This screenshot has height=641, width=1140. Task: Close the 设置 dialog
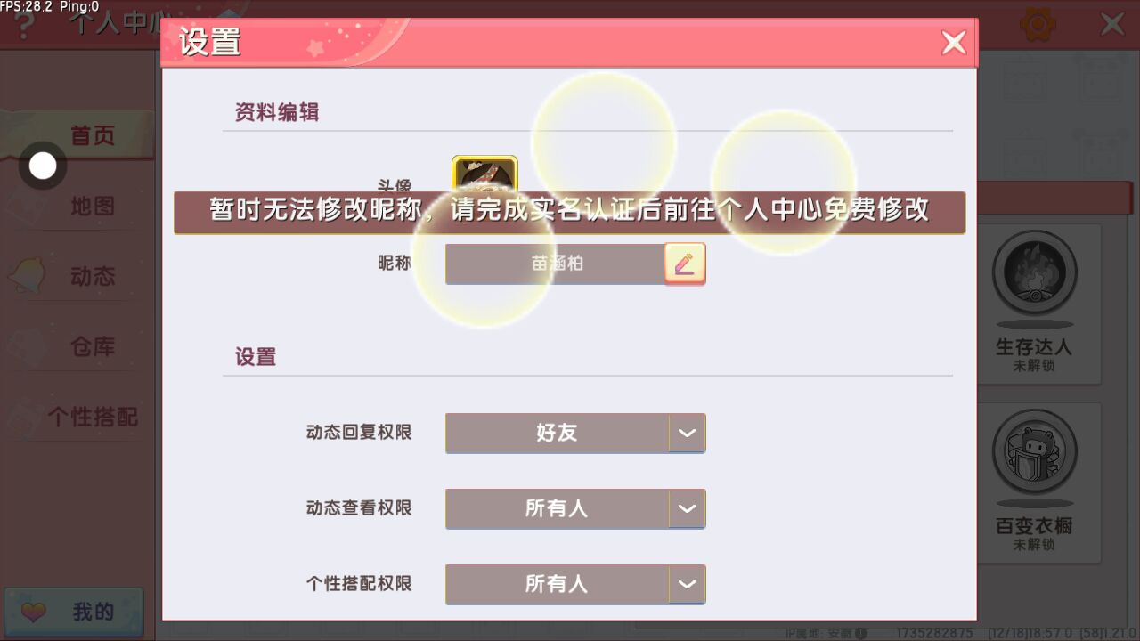click(x=954, y=43)
